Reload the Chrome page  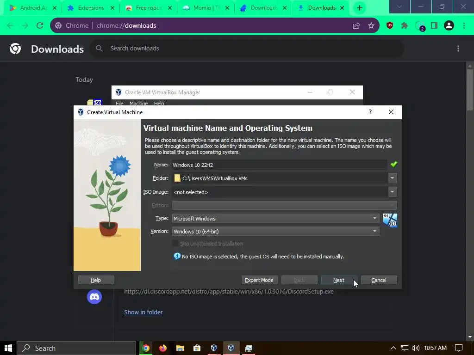[40, 26]
